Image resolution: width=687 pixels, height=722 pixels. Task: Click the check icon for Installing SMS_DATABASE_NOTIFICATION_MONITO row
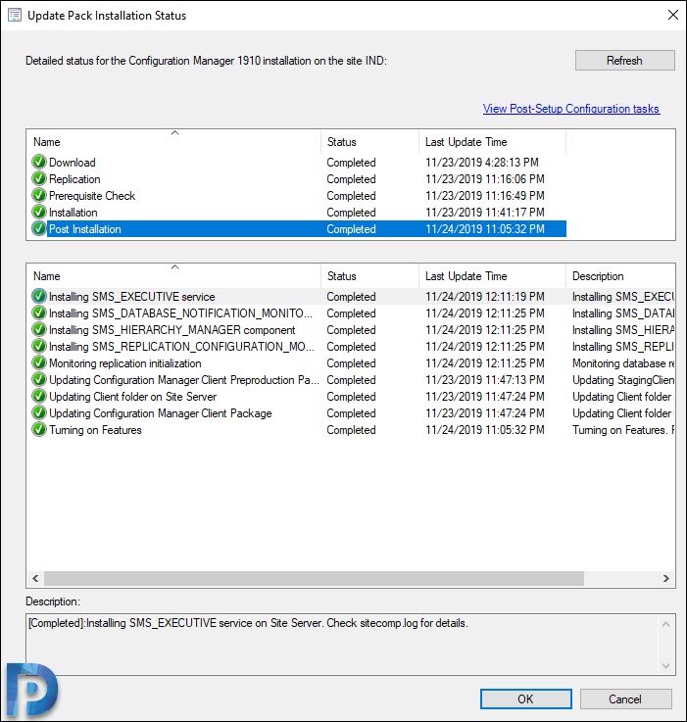click(39, 313)
